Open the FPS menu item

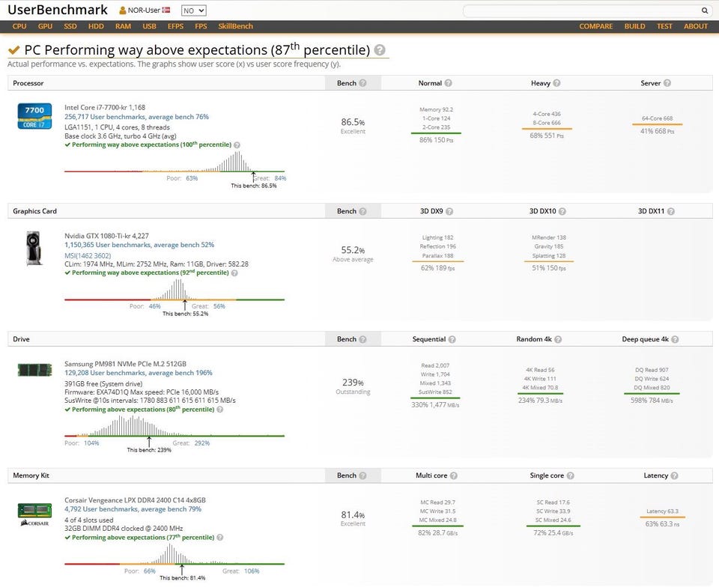click(x=201, y=26)
